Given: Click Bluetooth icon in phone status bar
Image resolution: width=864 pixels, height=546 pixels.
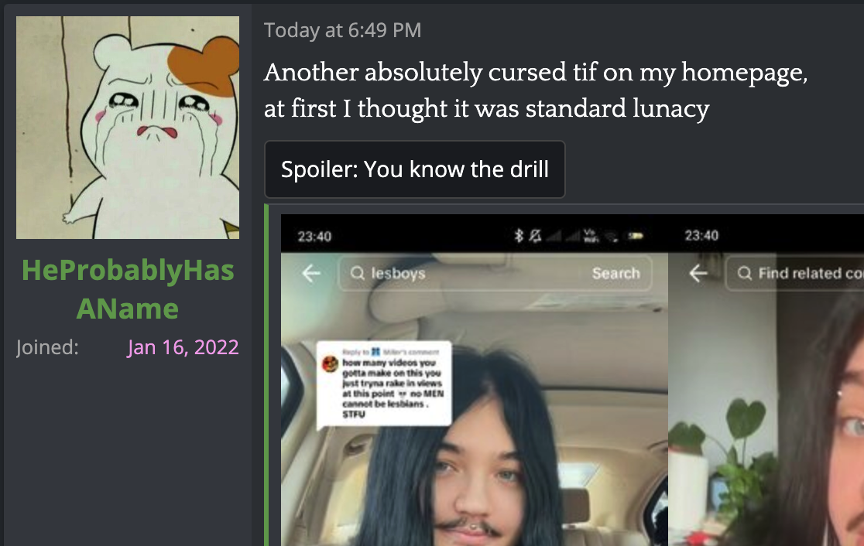Looking at the screenshot, I should coord(518,236).
